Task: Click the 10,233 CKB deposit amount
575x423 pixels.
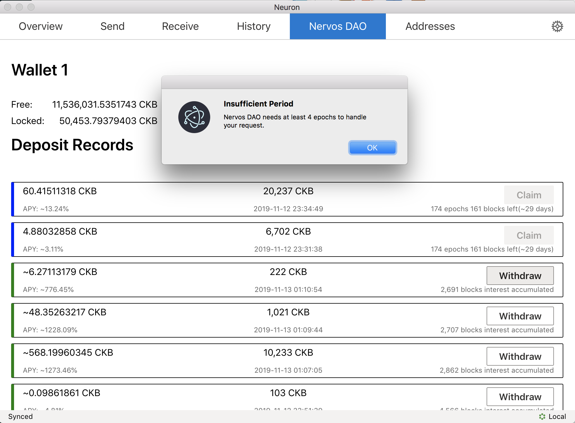Action: tap(288, 352)
